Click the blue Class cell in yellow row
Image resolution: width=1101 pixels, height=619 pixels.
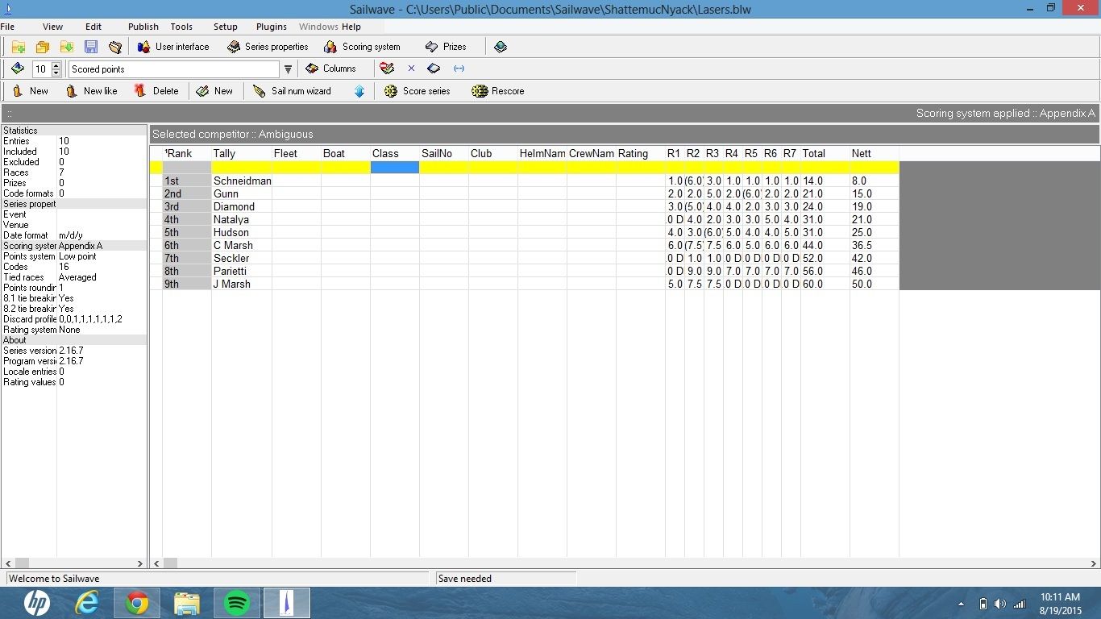(394, 168)
